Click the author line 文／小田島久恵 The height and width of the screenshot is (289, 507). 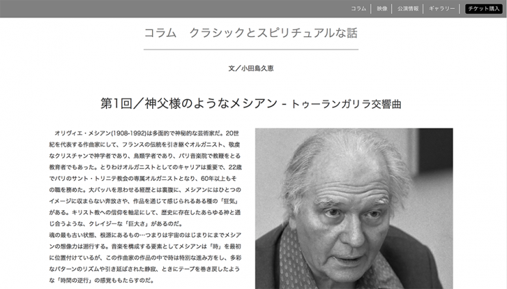coord(251,68)
